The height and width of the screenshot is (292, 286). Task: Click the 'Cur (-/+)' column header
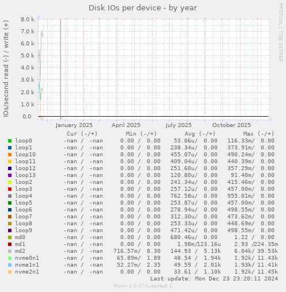(82, 133)
